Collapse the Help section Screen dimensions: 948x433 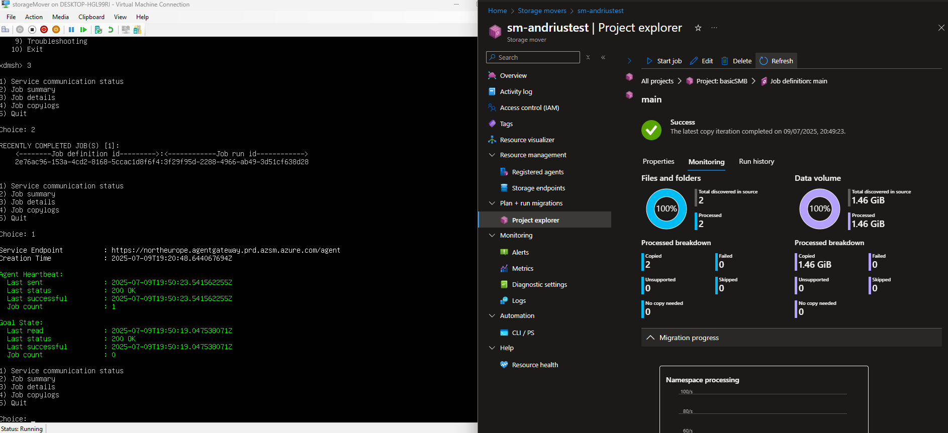(x=492, y=348)
